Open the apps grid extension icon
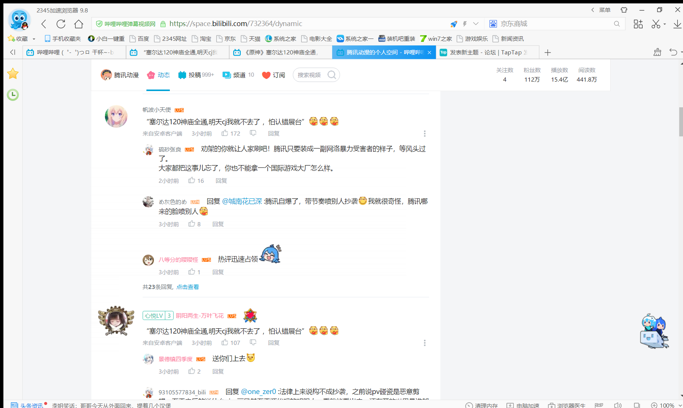The width and height of the screenshot is (683, 408). (638, 24)
